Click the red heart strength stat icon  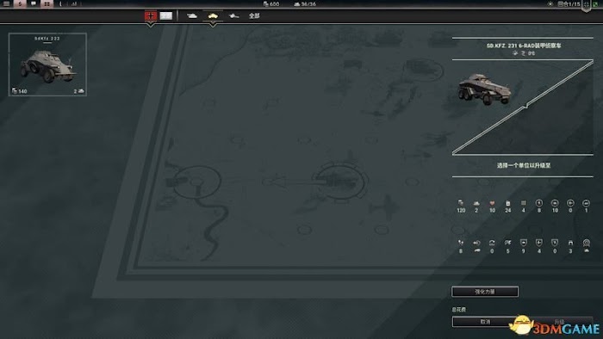(x=492, y=203)
